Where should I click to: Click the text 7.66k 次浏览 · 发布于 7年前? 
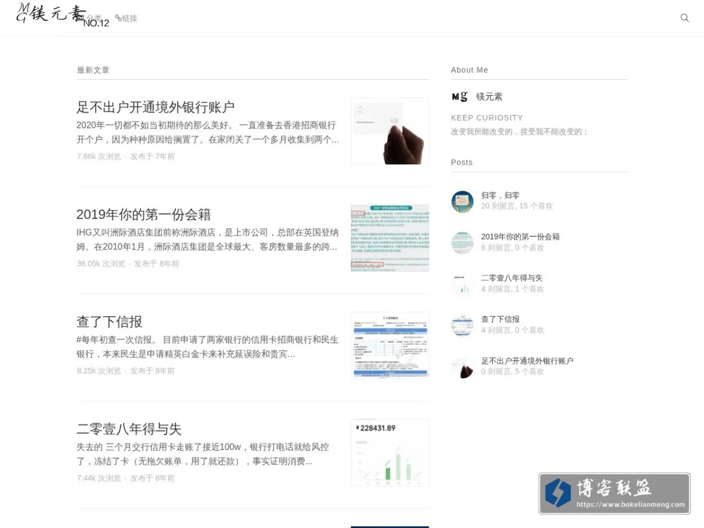pos(126,157)
